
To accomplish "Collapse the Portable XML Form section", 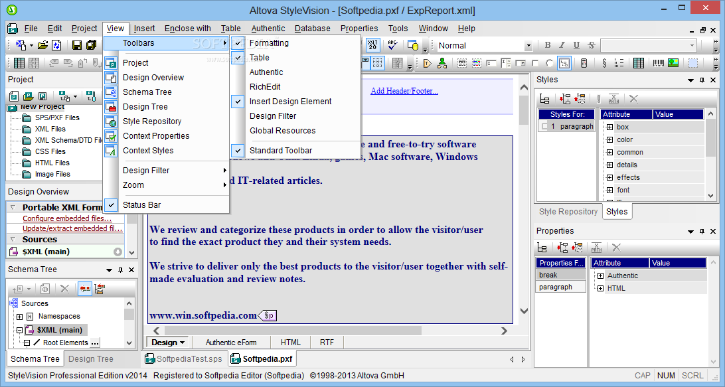I will pos(13,208).
